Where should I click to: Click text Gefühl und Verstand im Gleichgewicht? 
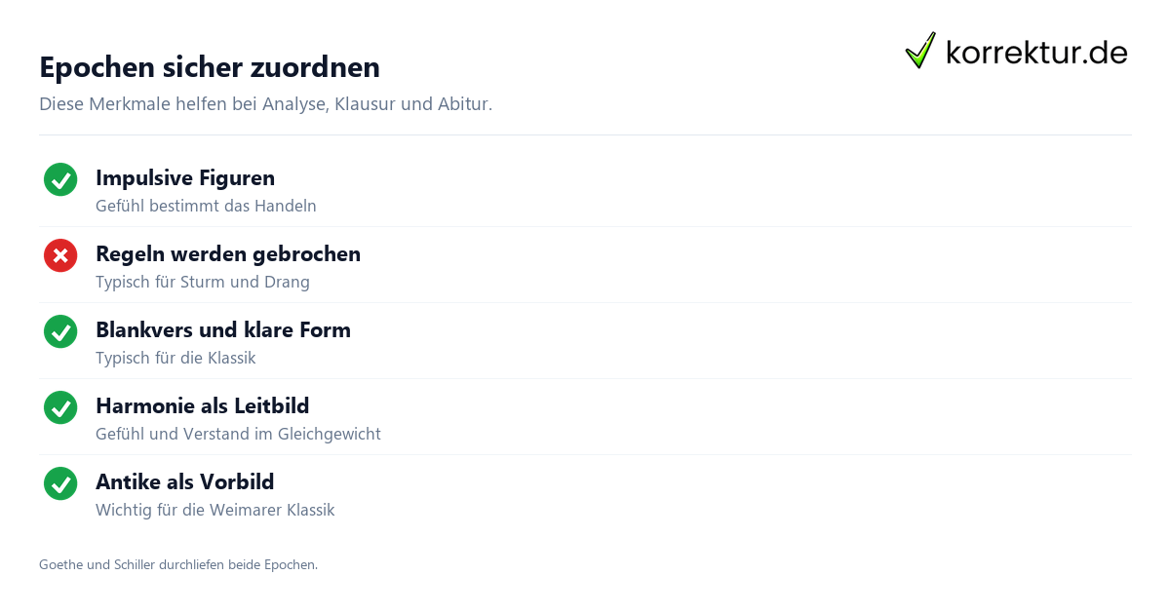pyautogui.click(x=238, y=435)
